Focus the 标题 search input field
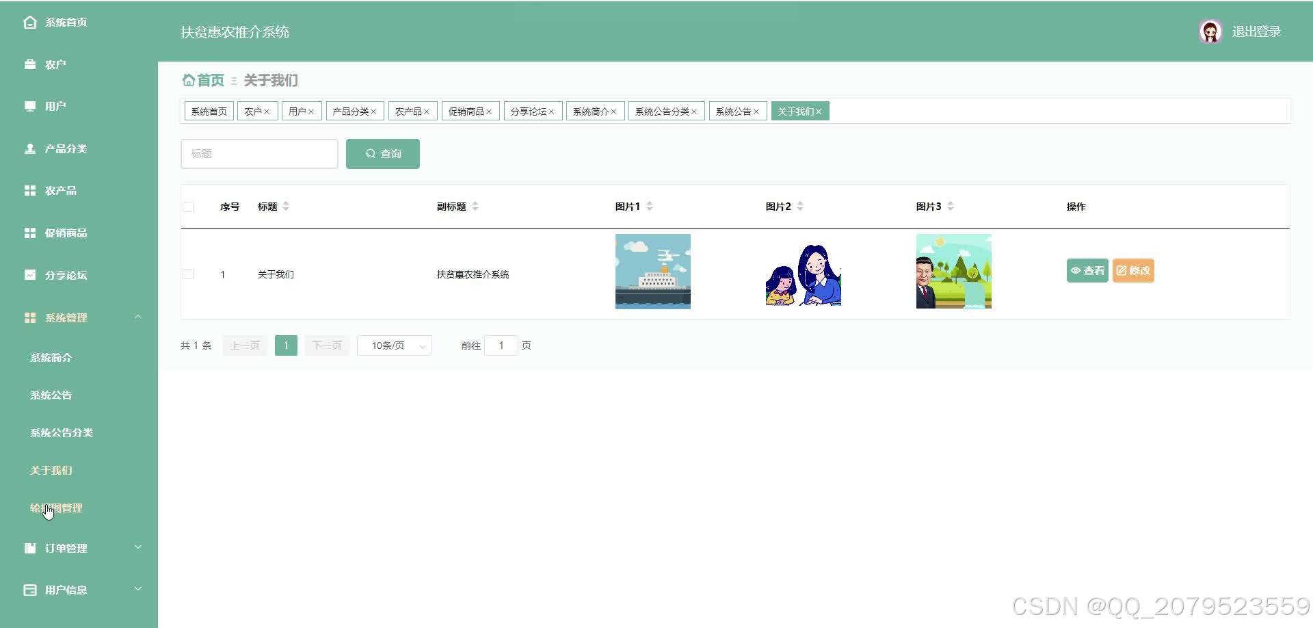This screenshot has width=1313, height=628. click(x=259, y=154)
